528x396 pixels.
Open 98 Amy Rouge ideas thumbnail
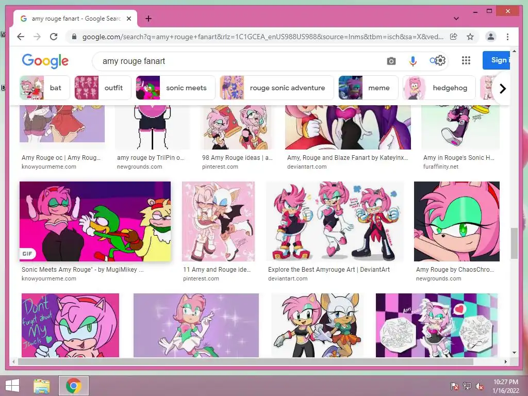coord(236,127)
